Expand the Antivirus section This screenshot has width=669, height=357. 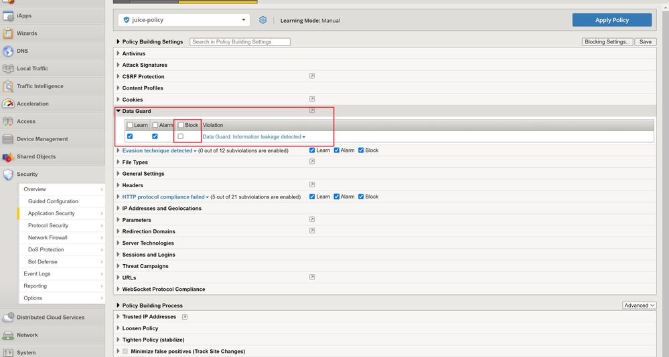[x=119, y=53]
